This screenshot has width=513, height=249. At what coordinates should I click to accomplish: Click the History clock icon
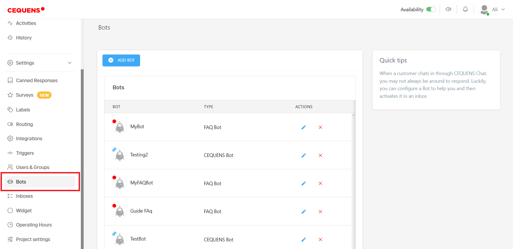[x=10, y=38]
